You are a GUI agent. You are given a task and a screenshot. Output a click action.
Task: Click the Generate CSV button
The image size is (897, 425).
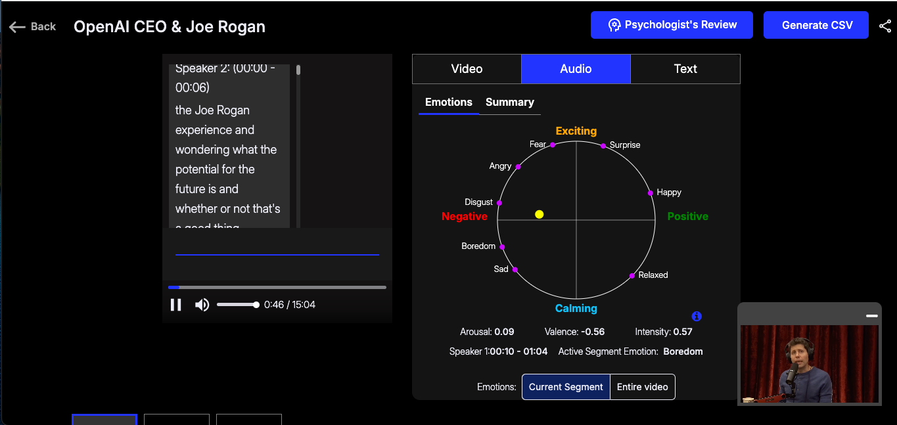coord(816,25)
